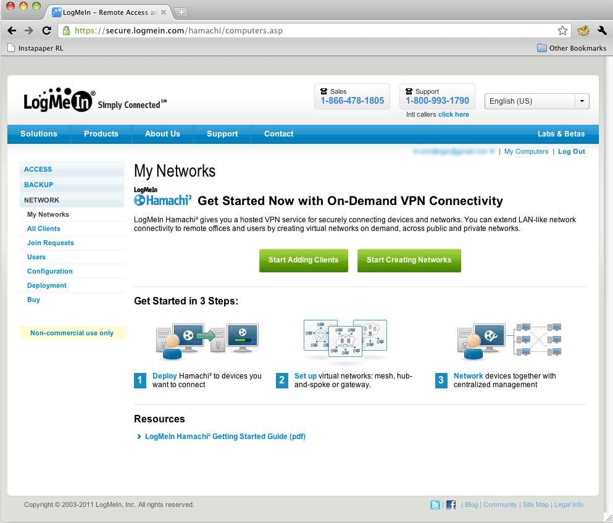Screen dimensions: 613x523
Task: Open the Legal Info footer link
Action: click(569, 505)
